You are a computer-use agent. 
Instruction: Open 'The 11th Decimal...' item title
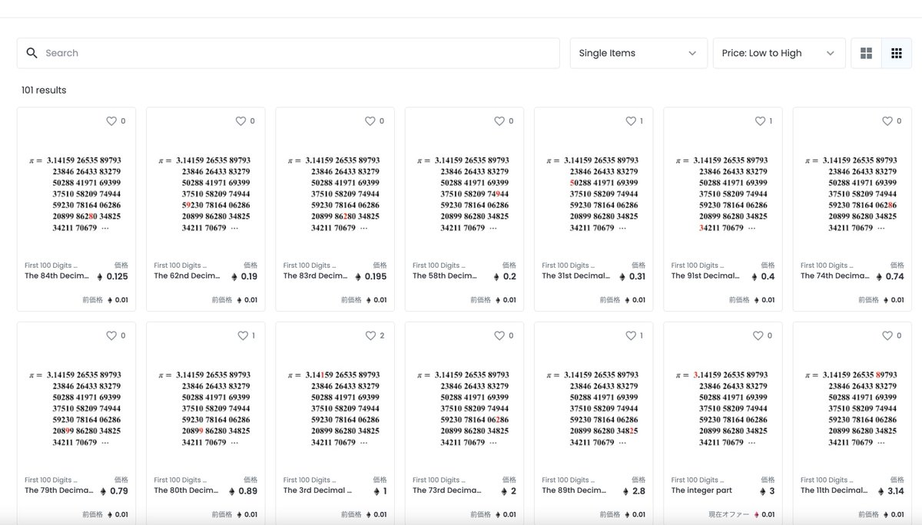[x=834, y=490]
